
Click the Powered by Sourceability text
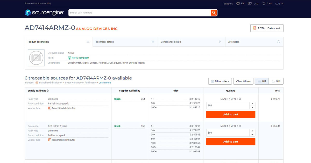[38, 3]
